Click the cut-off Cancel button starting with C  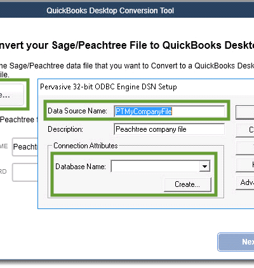point(245,130)
